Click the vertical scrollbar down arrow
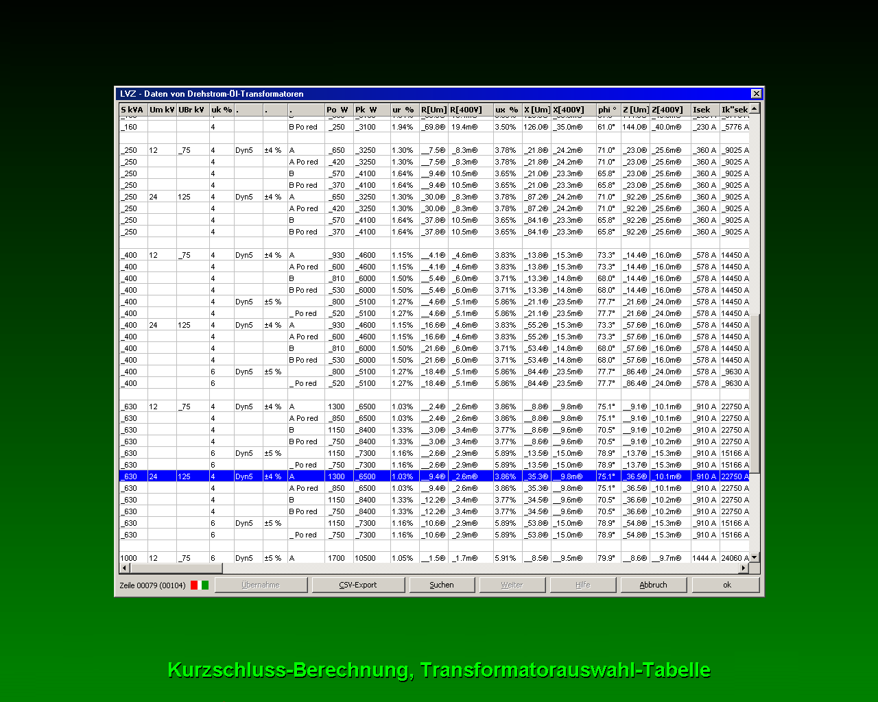This screenshot has height=702, width=878. click(755, 558)
